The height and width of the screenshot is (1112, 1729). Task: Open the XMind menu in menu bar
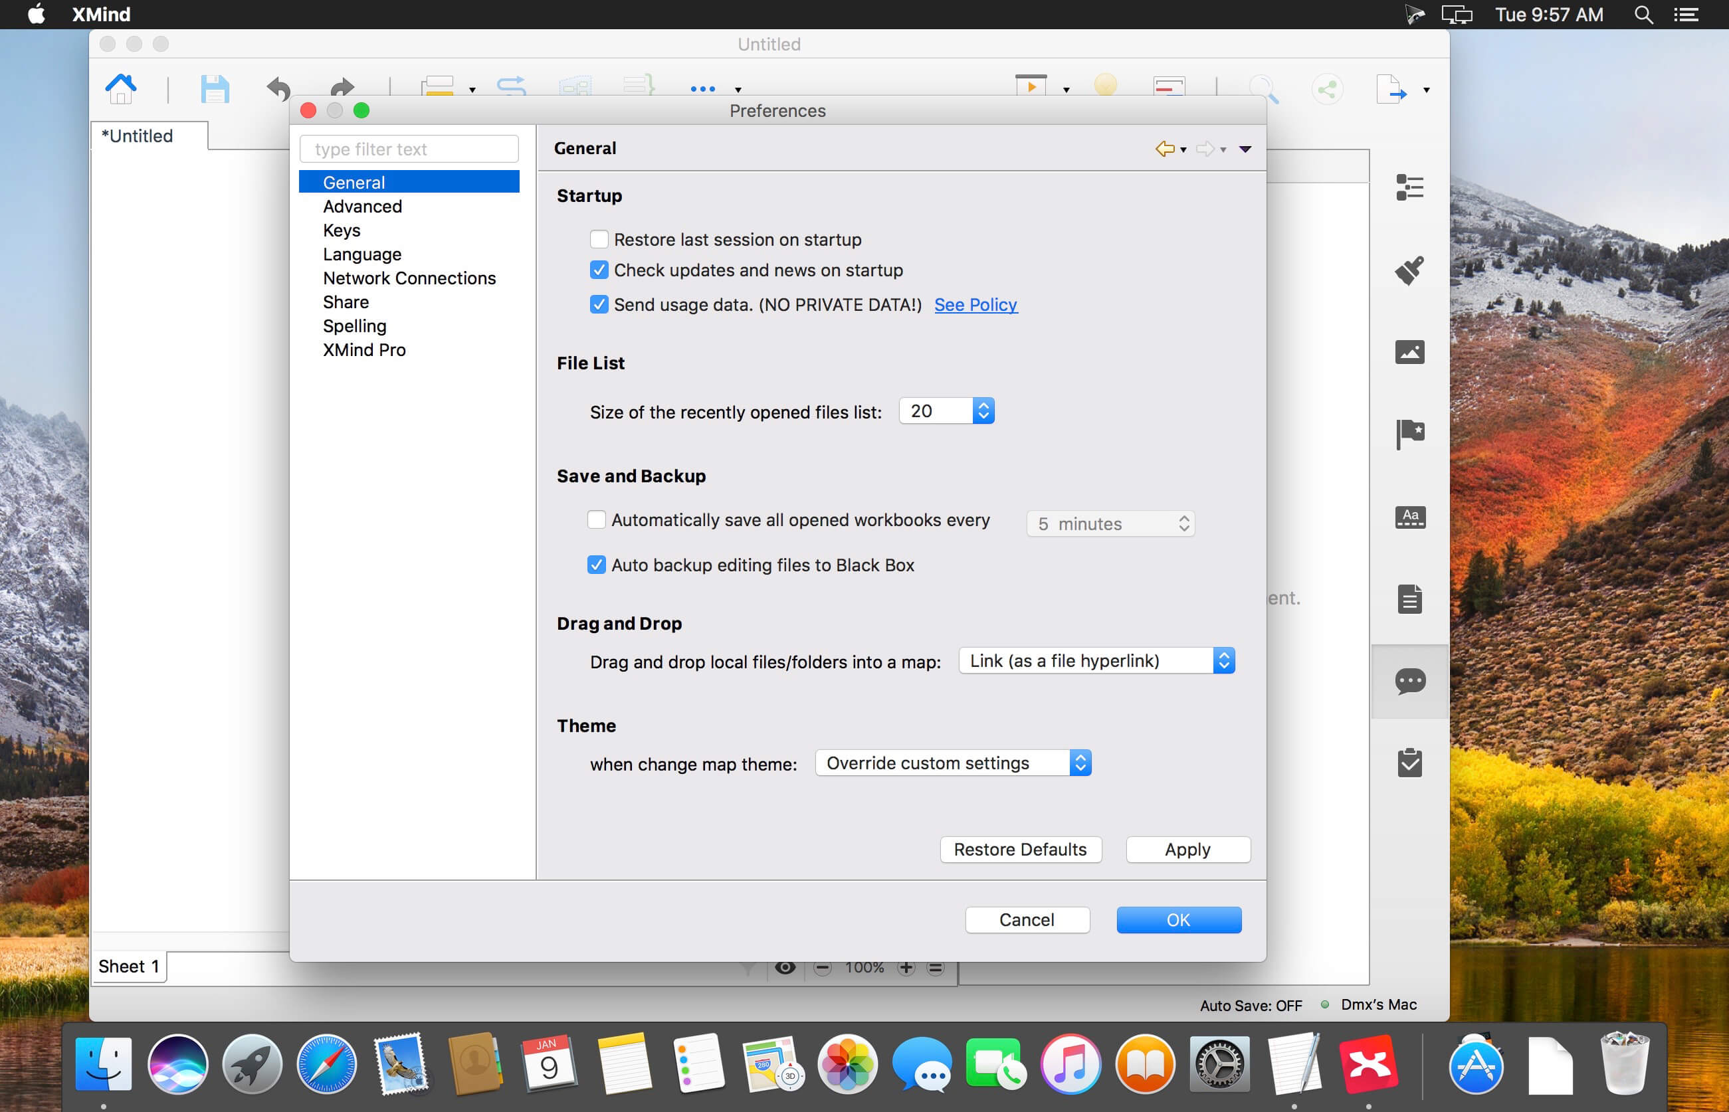click(x=101, y=15)
